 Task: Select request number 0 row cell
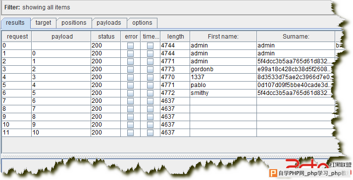point(17,45)
